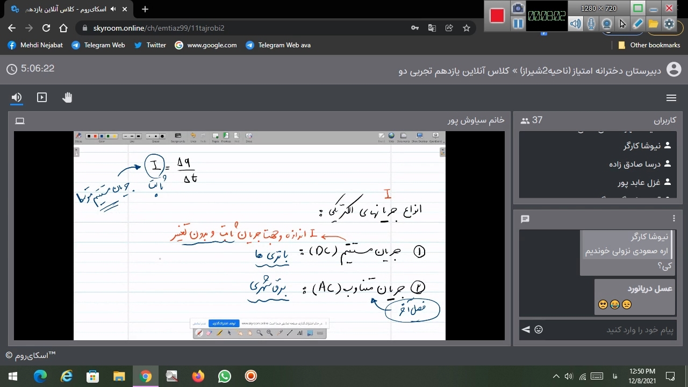688x387 pixels.
Task: Toggle webcam capture in the recorder toolbar
Action: (x=607, y=24)
